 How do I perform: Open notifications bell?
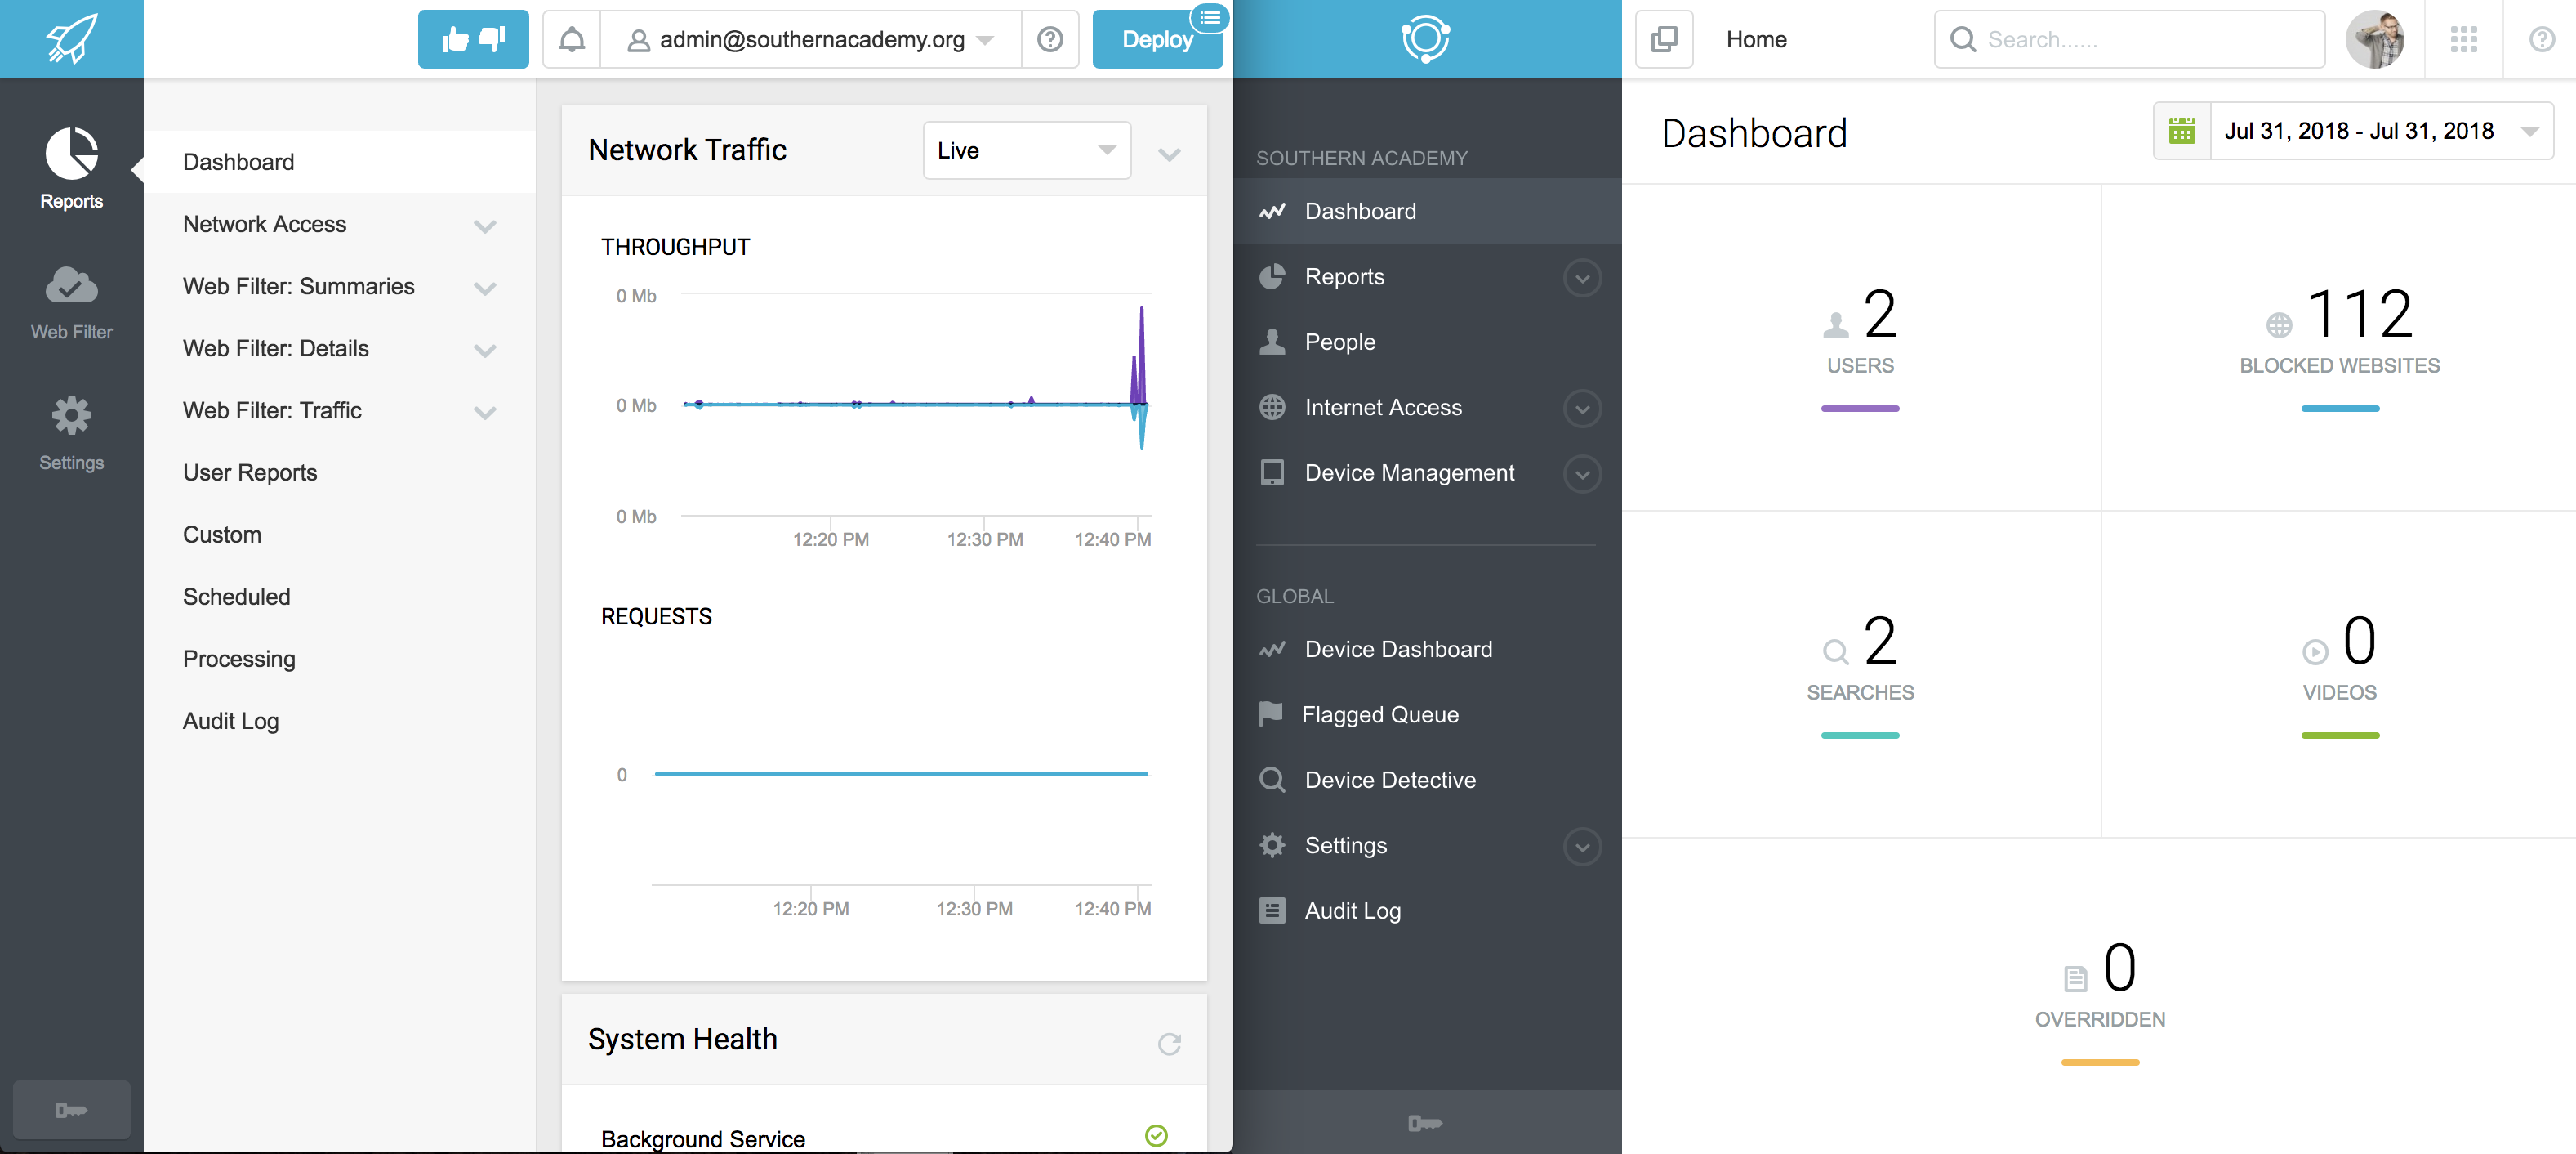pos(572,39)
